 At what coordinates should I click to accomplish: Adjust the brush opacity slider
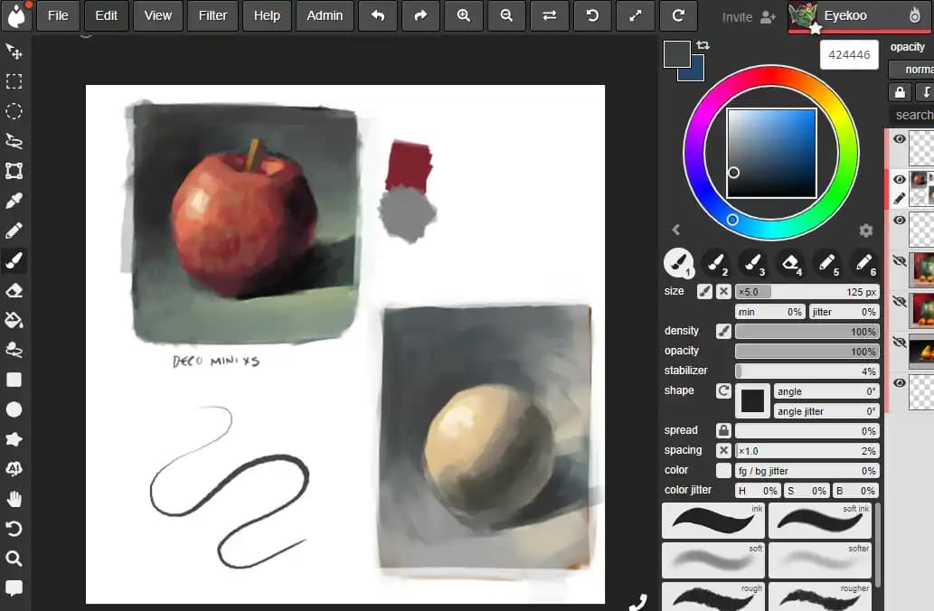click(807, 352)
